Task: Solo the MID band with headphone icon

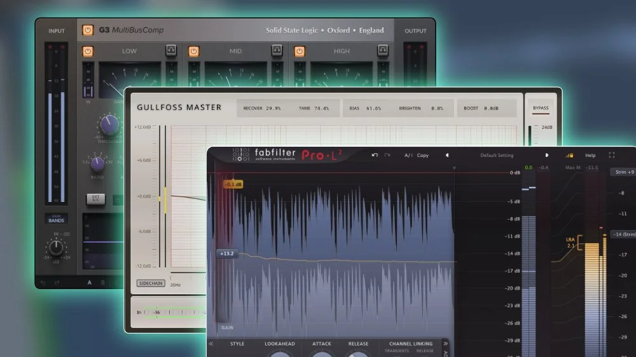Action: (277, 50)
